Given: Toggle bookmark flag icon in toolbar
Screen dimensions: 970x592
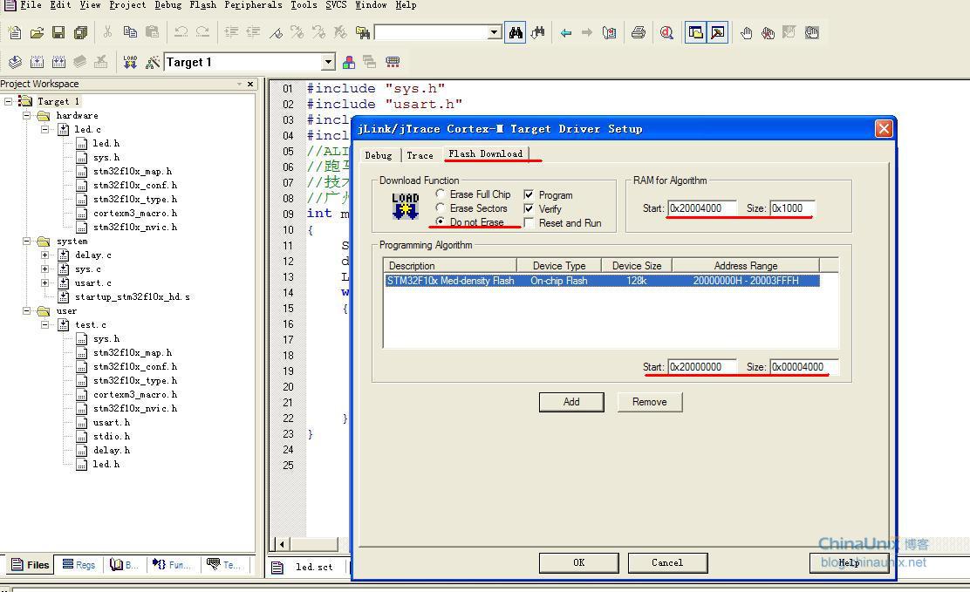Looking at the screenshot, I should pos(276,32).
